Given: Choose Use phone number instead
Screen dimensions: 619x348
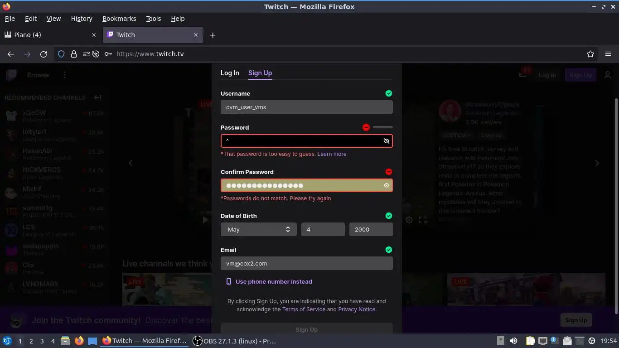Looking at the screenshot, I should 269,282.
